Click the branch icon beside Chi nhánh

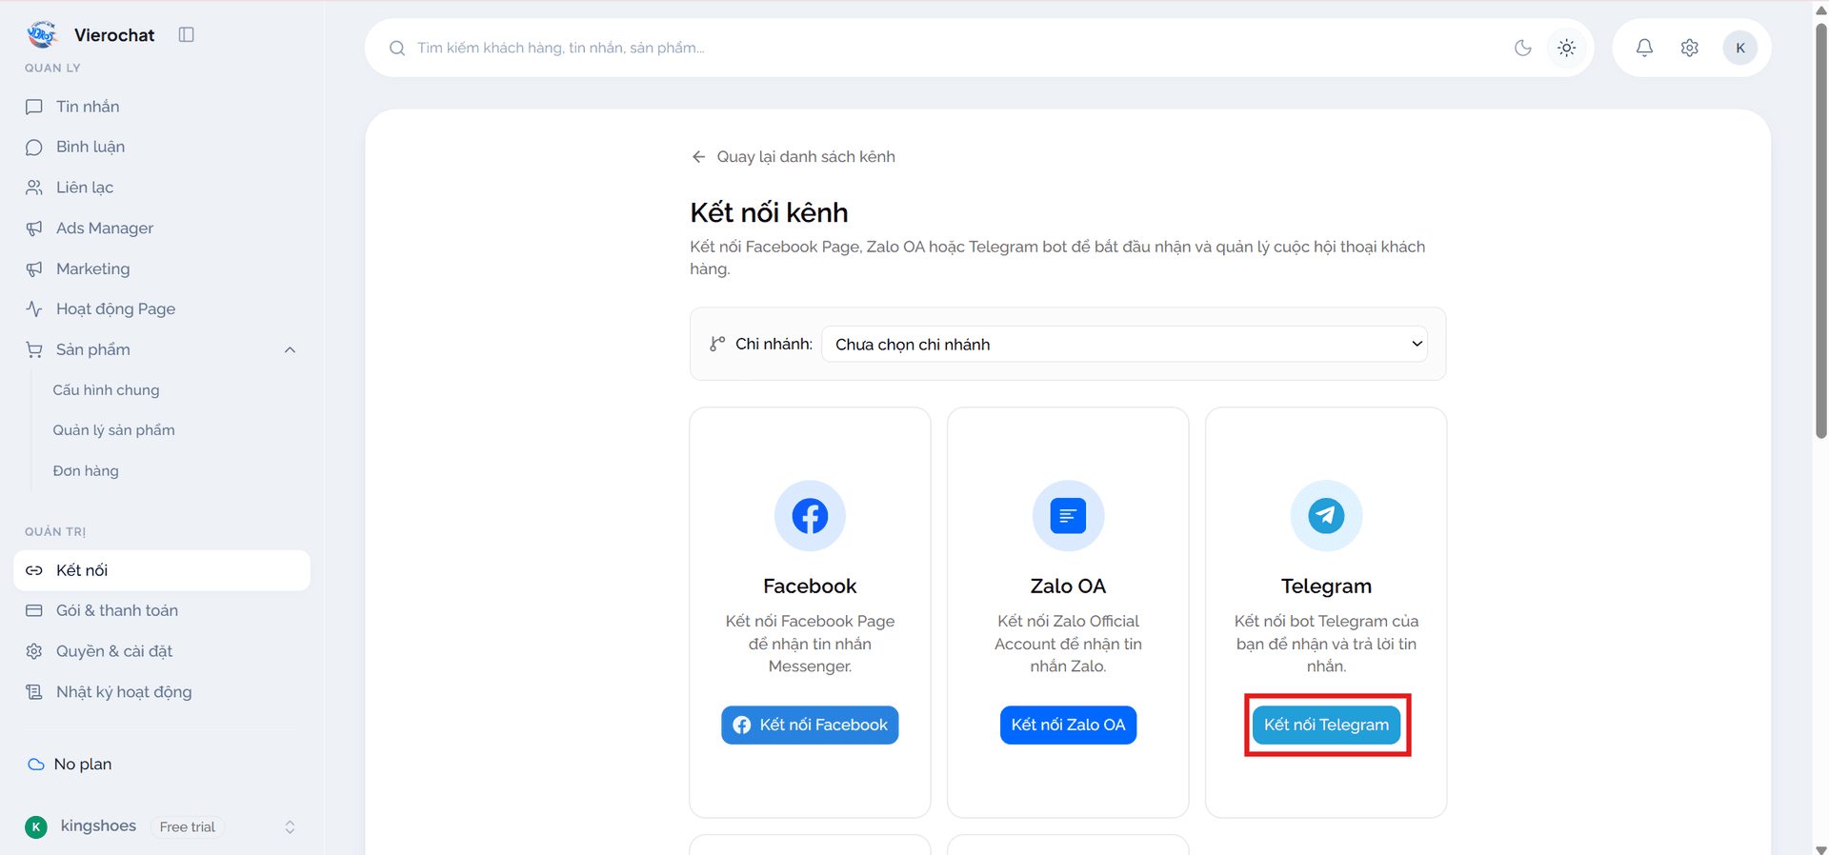[x=716, y=344]
